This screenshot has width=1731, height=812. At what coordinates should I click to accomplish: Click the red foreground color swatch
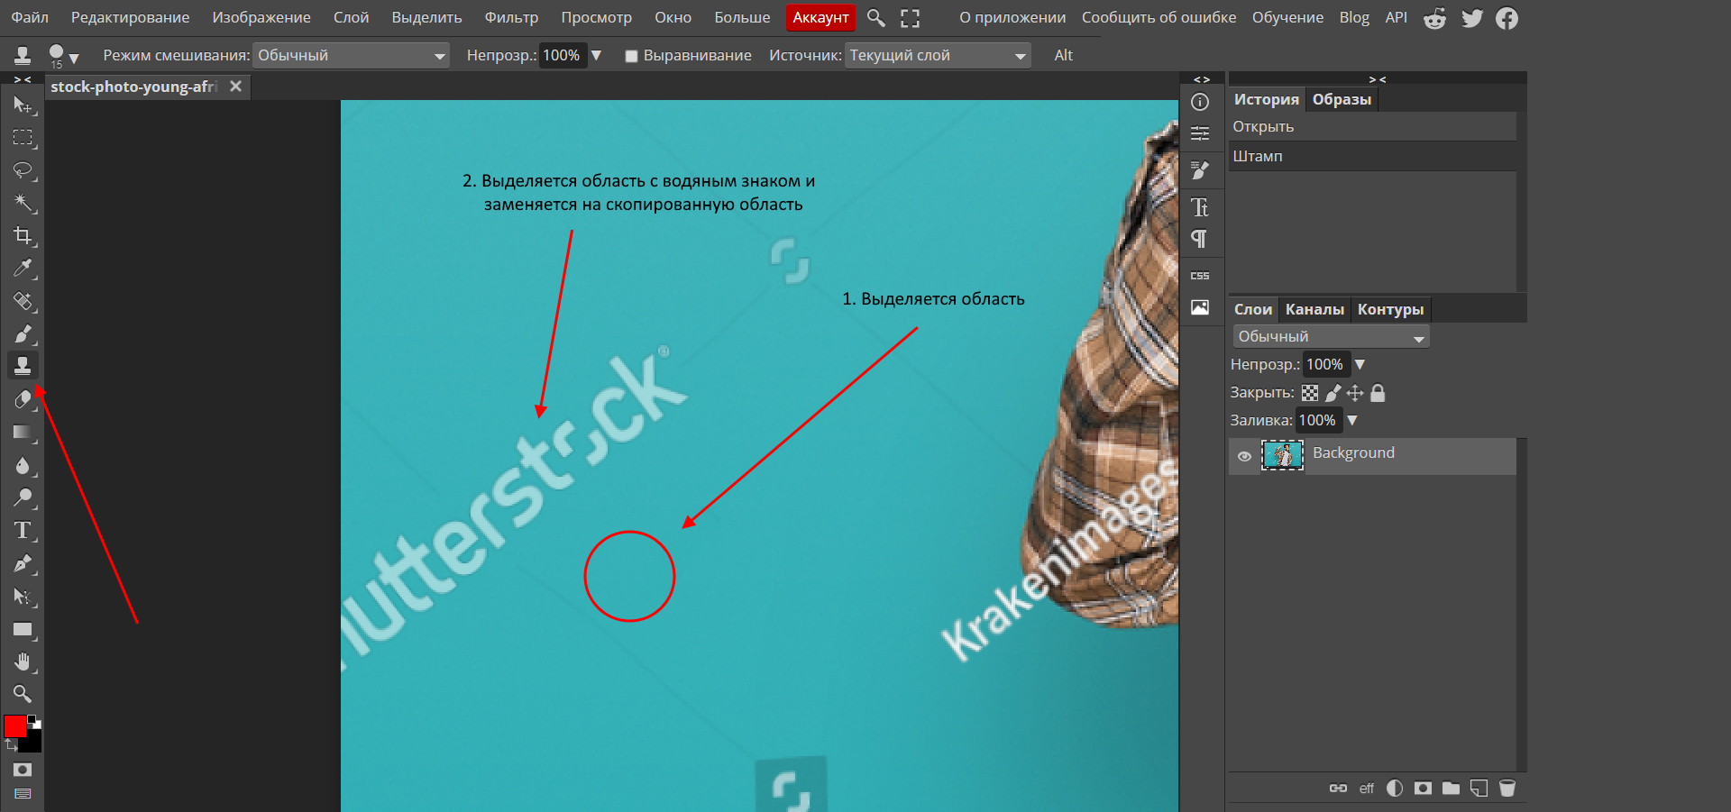pyautogui.click(x=15, y=726)
